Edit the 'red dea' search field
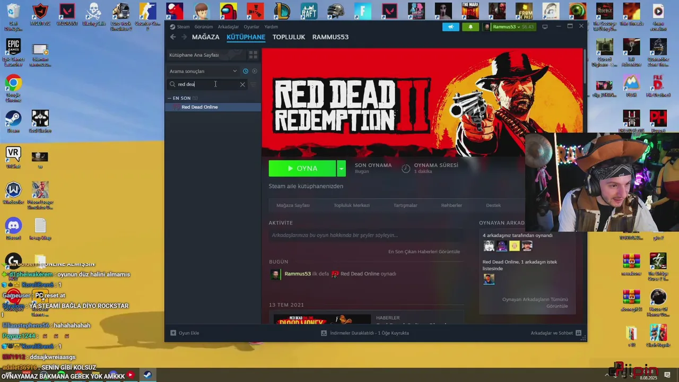This screenshot has width=679, height=382. (x=207, y=84)
